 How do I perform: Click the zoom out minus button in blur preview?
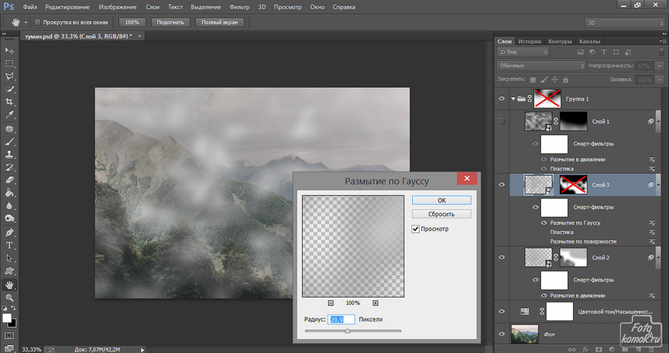tap(331, 303)
